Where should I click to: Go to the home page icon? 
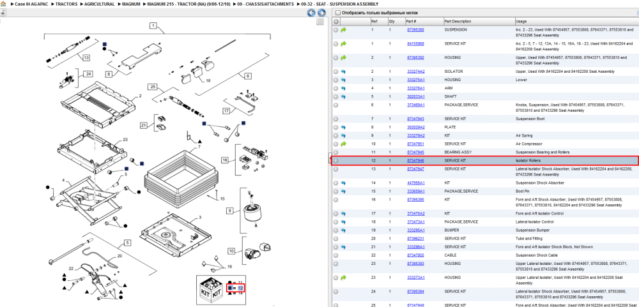[3, 4]
